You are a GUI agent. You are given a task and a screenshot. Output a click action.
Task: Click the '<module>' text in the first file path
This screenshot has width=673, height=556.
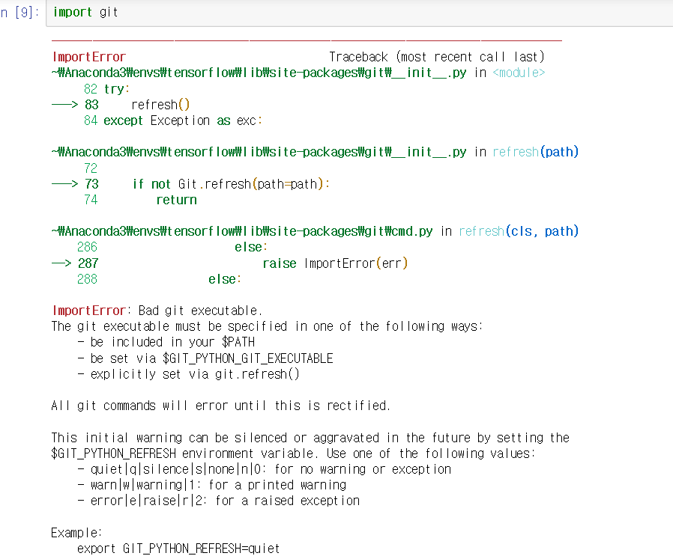click(x=519, y=73)
